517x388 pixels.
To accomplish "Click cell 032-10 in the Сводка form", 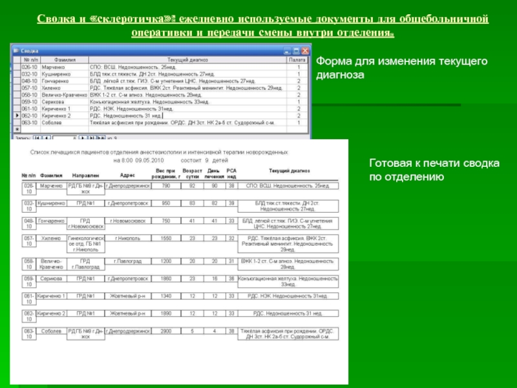I will 30,74.
